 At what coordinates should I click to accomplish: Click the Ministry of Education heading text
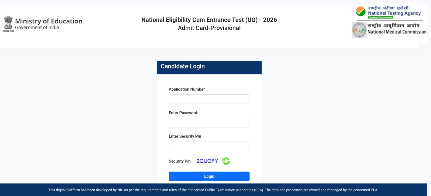coord(49,21)
